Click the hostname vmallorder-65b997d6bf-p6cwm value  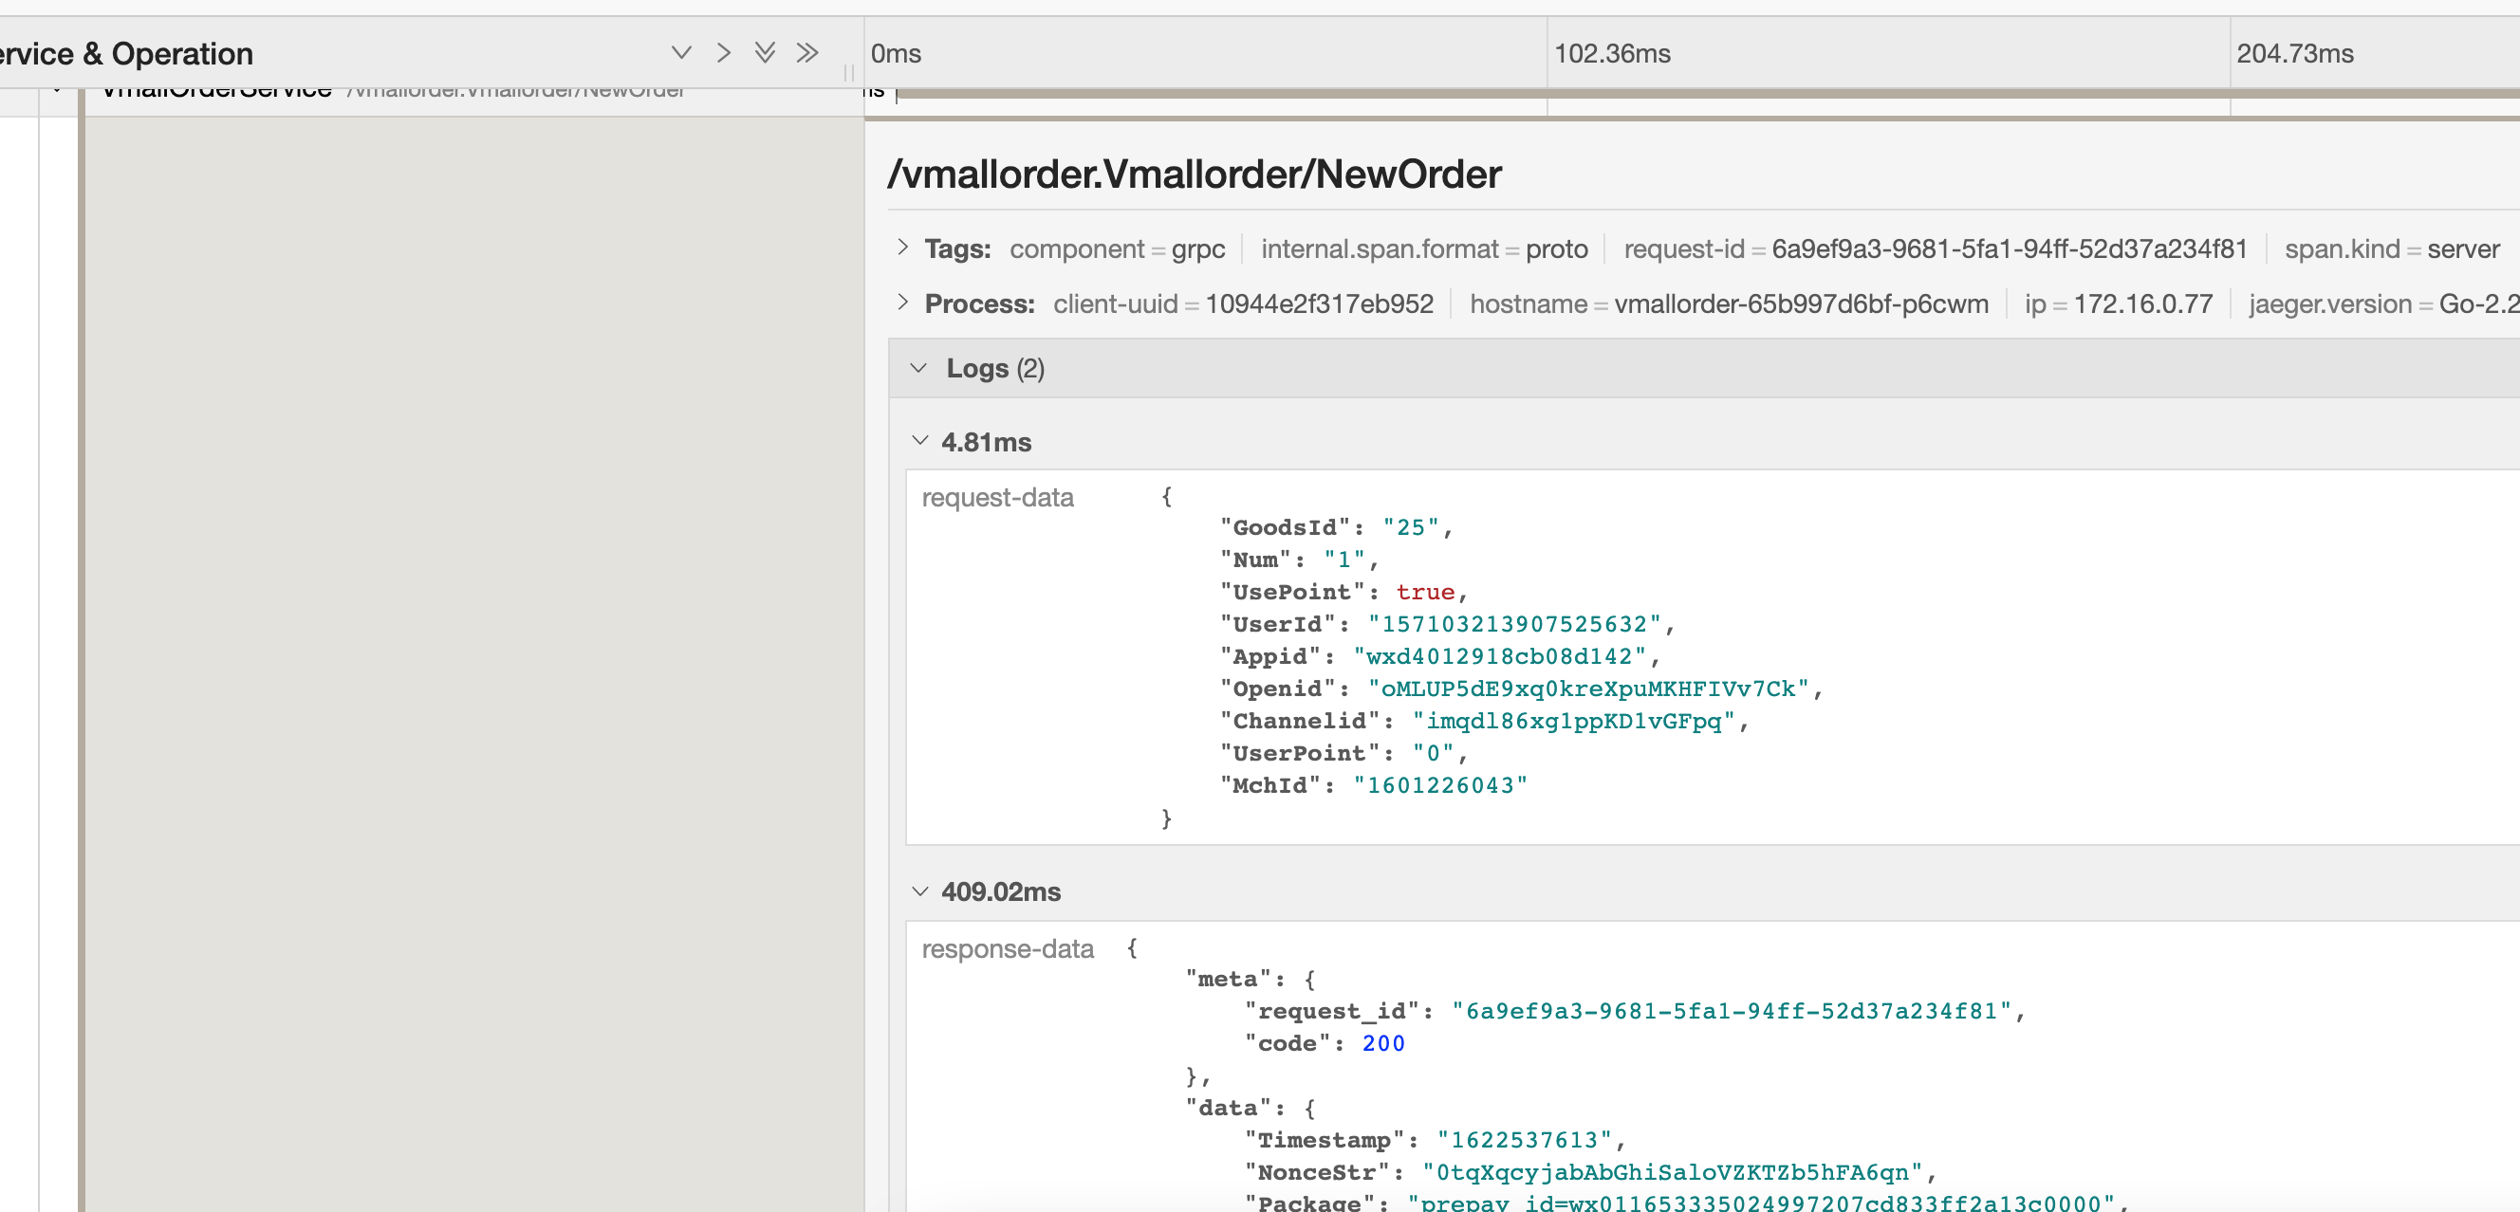click(x=1801, y=304)
